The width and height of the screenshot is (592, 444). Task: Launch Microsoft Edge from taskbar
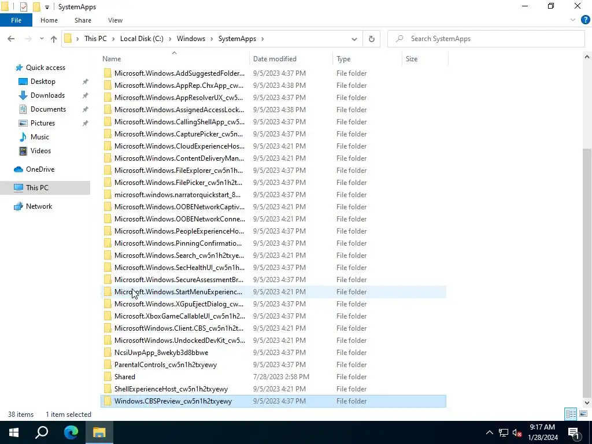[71, 432]
